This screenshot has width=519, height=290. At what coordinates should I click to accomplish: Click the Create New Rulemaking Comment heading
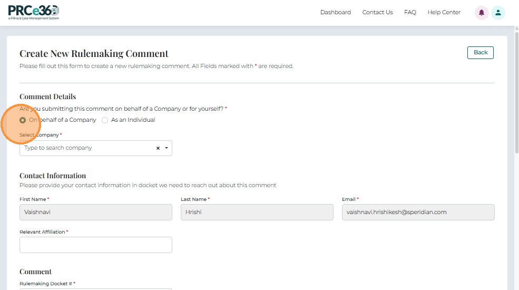(x=94, y=54)
